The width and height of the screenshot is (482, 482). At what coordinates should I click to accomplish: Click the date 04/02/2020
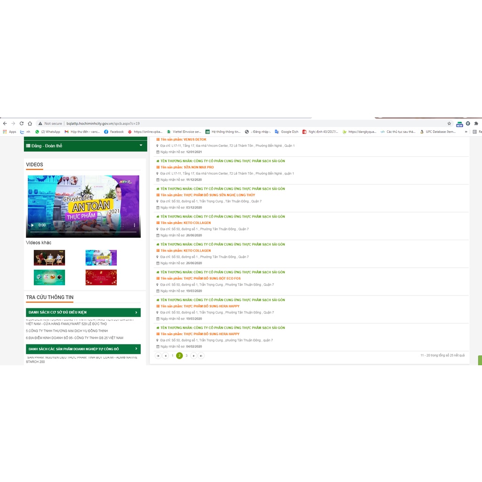(x=194, y=346)
